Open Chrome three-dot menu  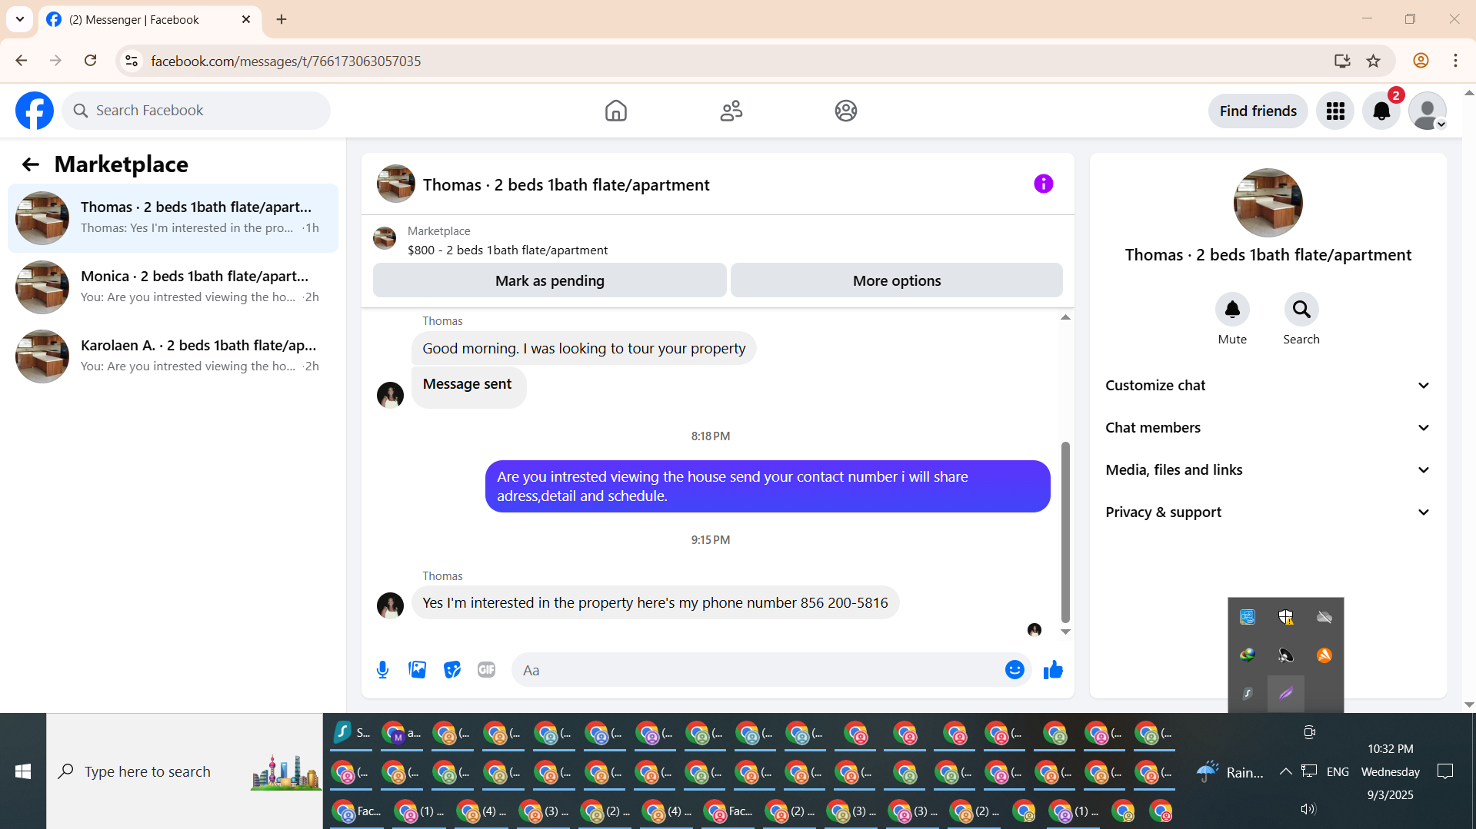[1455, 61]
